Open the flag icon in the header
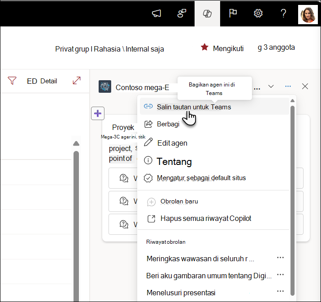This screenshot has width=321, height=302. pyautogui.click(x=233, y=13)
